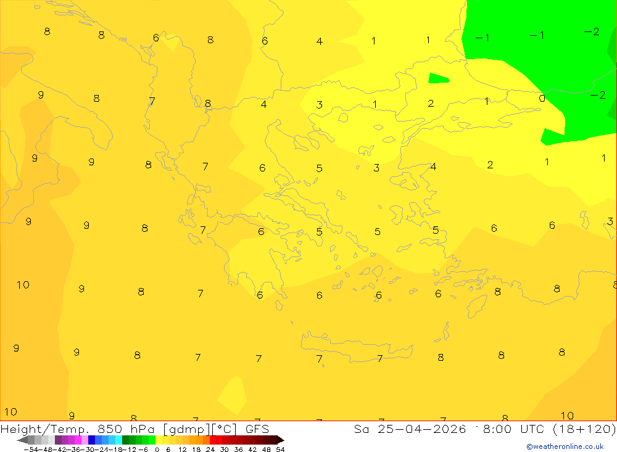Click the "54" label at the scale's right end
The image size is (617, 452).
tap(280, 450)
